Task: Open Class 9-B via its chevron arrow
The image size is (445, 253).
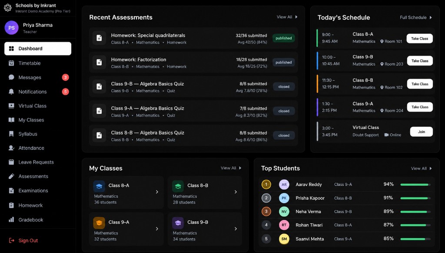Action: (236, 229)
